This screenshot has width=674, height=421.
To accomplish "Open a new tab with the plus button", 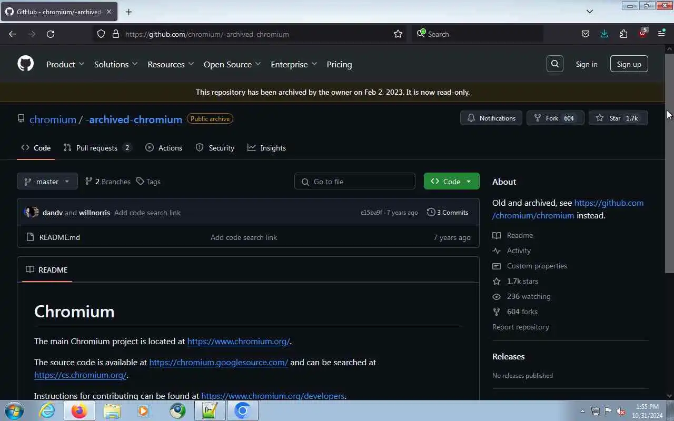I will pyautogui.click(x=128, y=12).
